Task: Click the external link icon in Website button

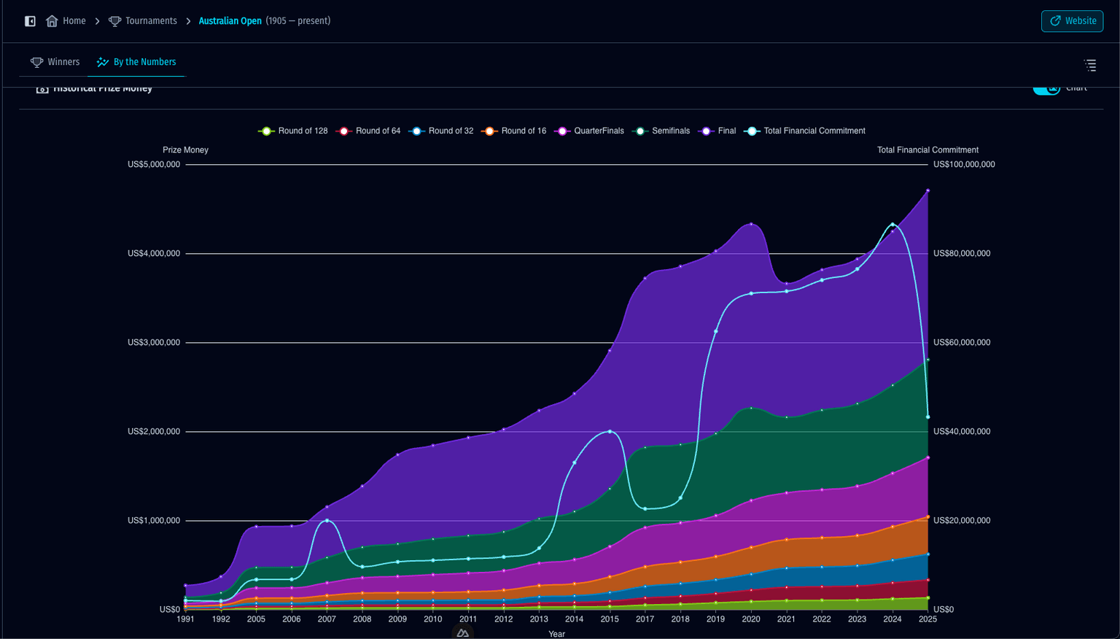Action: pyautogui.click(x=1055, y=21)
